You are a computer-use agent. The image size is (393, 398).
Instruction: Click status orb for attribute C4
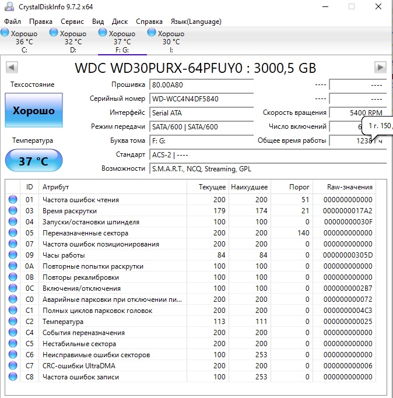[x=13, y=332]
